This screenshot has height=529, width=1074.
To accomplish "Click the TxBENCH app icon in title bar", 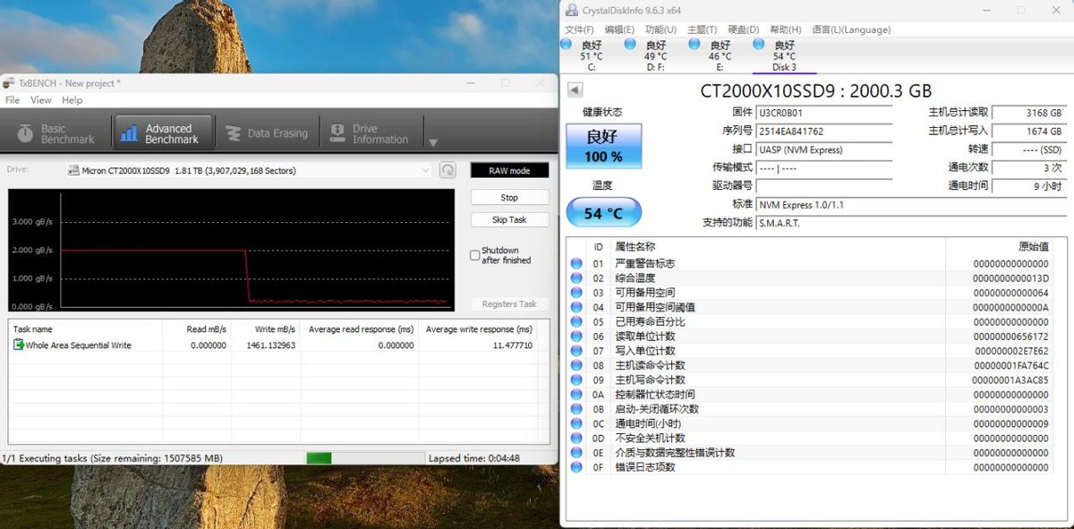I will (x=9, y=83).
